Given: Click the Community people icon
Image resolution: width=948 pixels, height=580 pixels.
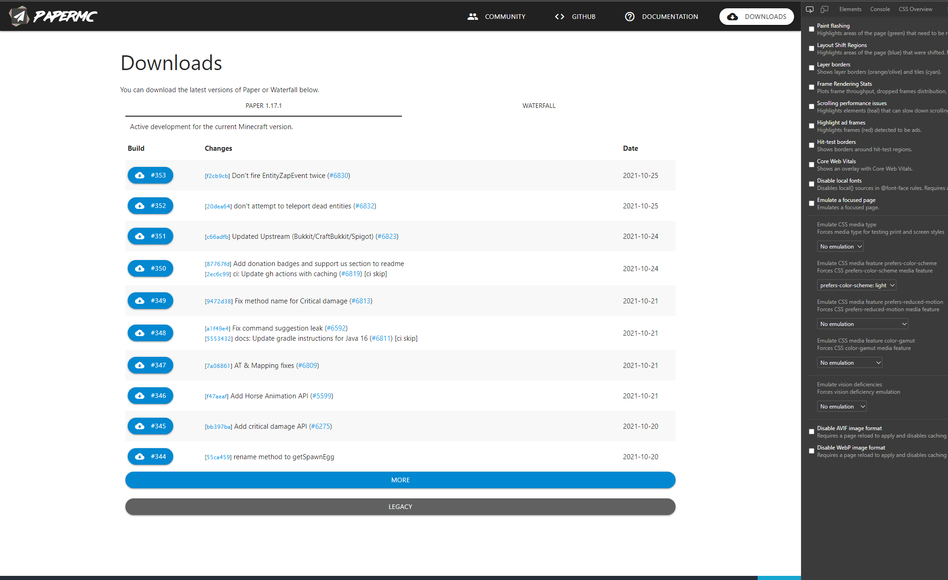Looking at the screenshot, I should tap(472, 16).
